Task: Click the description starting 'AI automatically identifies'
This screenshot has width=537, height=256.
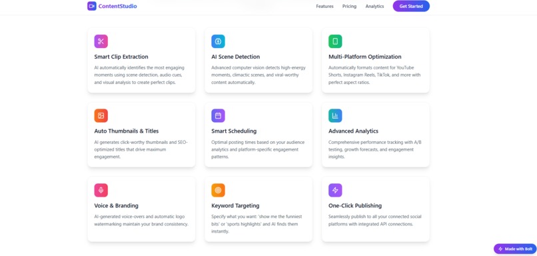Action: [x=139, y=75]
